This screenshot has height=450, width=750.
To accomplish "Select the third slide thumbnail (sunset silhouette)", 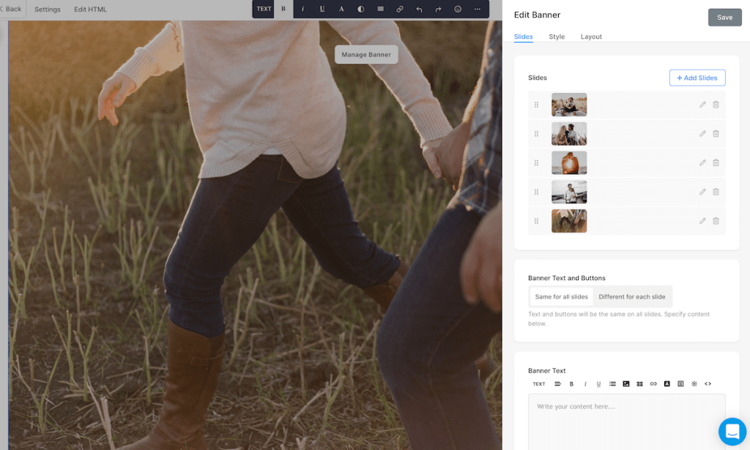I will pyautogui.click(x=569, y=163).
